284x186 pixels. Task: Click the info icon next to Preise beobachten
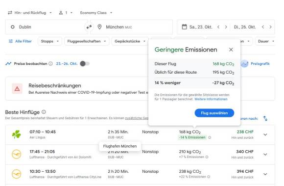click(x=51, y=64)
